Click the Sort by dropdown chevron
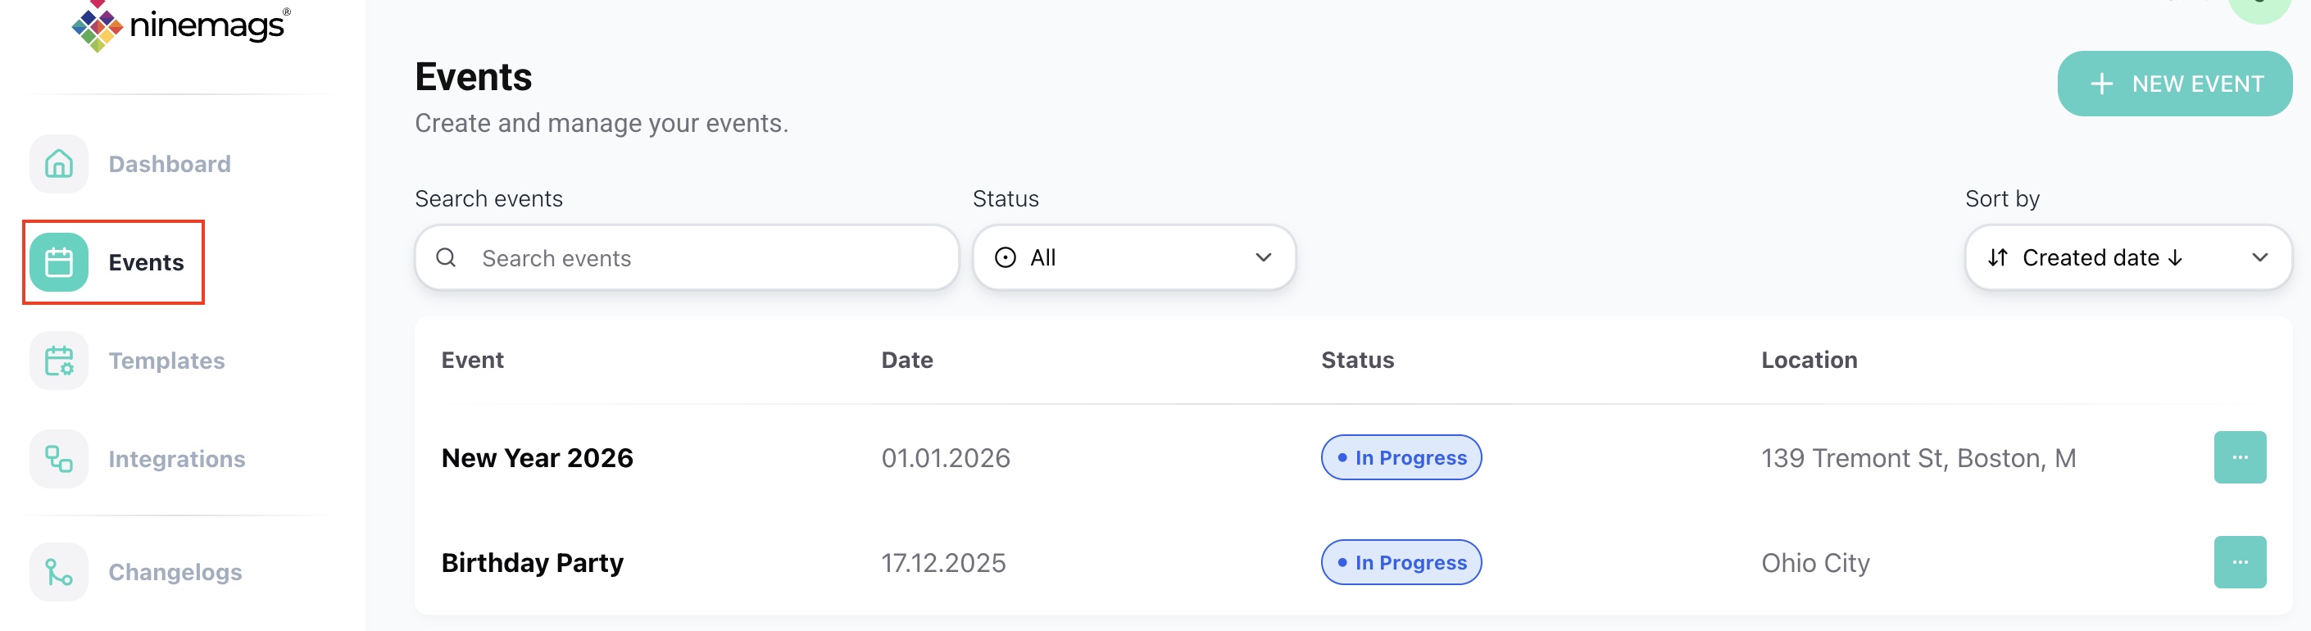Image resolution: width=2311 pixels, height=631 pixels. click(x=2259, y=257)
